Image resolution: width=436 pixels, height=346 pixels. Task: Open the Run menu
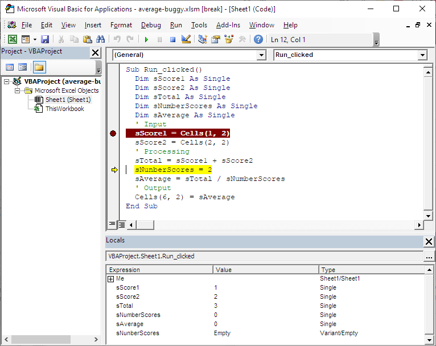coord(176,25)
